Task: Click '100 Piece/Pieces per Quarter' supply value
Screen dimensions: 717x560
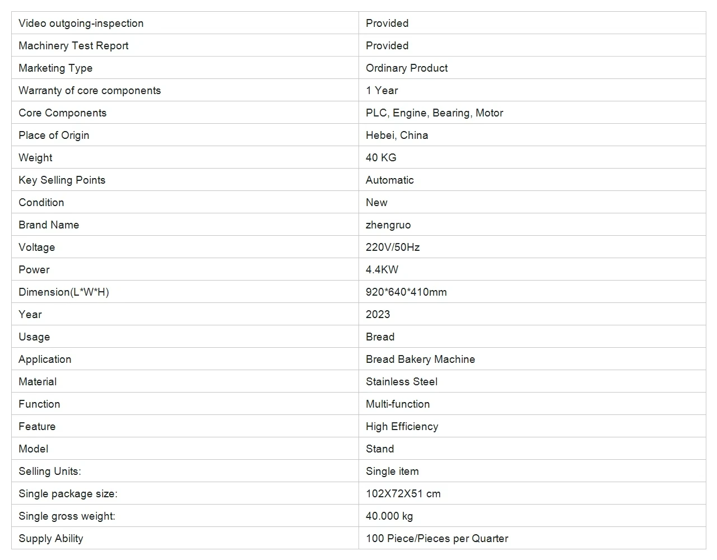Action: [x=437, y=538]
